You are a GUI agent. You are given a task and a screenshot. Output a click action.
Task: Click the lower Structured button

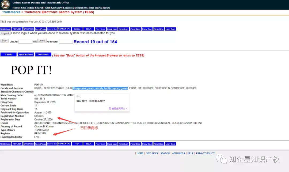[29, 144]
